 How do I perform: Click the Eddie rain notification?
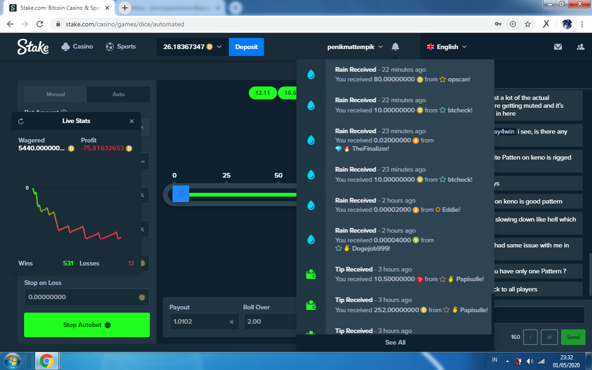click(395, 205)
